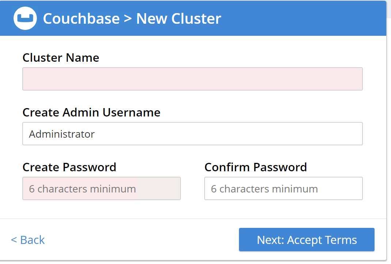The image size is (391, 264).
Task: Click the Create Password label
Action: [69, 167]
